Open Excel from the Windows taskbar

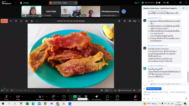click(27, 103)
